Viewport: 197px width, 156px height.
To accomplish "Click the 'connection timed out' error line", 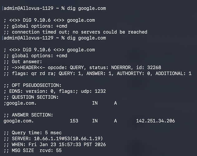I will (x=75, y=32).
